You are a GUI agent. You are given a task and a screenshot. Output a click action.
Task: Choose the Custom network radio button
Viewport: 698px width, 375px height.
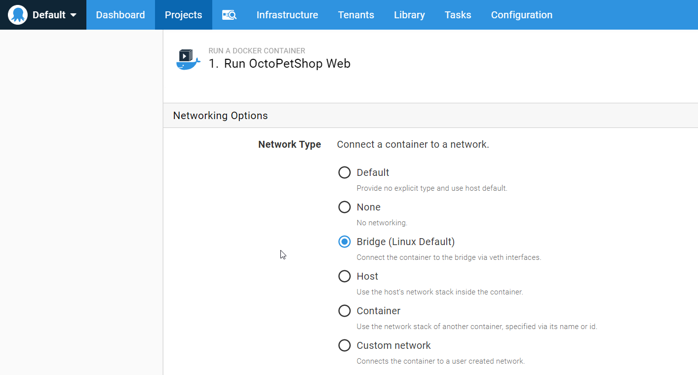click(x=345, y=345)
